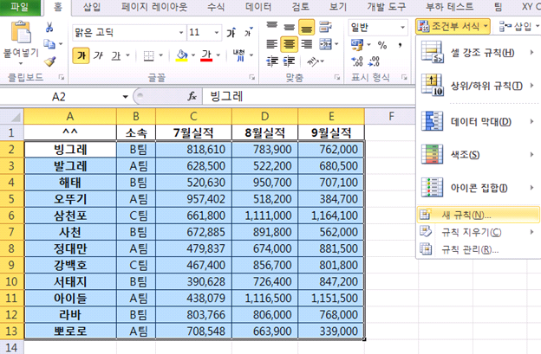Image resolution: width=541 pixels, height=354 pixels.
Task: Click the insert function fx icon
Action: coord(192,96)
